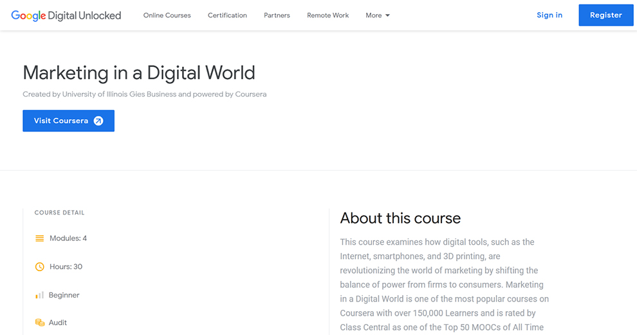Click the About this course heading
The width and height of the screenshot is (637, 335).
point(400,218)
